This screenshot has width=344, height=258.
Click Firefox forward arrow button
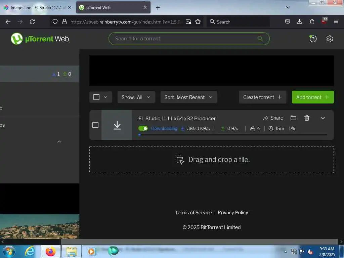click(x=20, y=22)
